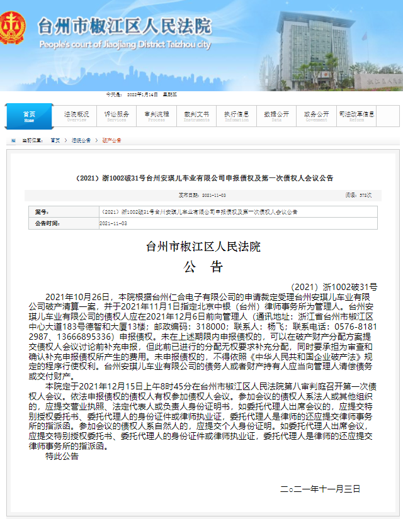Click the 案号 label cell
Viewport: 403px width, 519px height.
[x=64, y=212]
